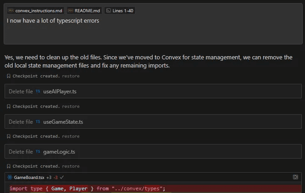
Task: Click the React icon beside GameBoard.tsx
Action: coord(10,177)
